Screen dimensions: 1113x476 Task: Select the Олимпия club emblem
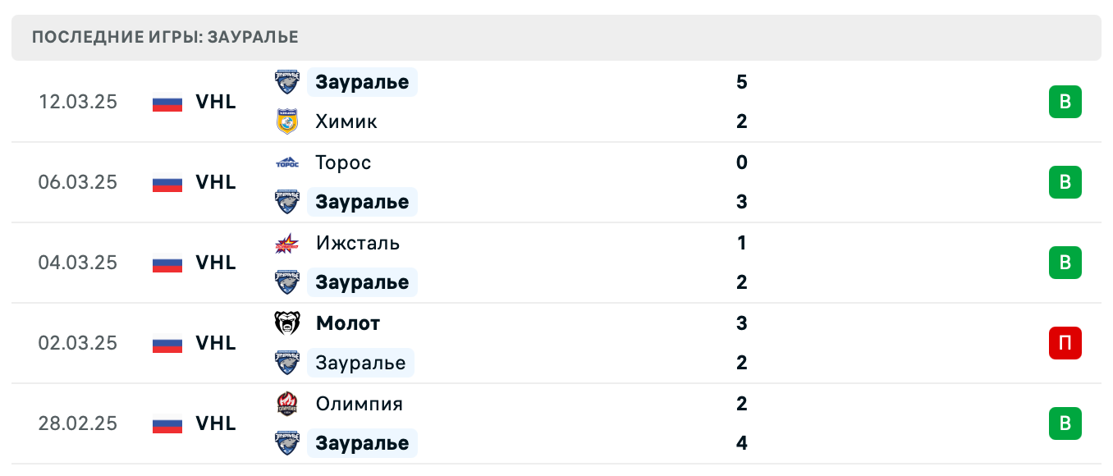pos(286,403)
